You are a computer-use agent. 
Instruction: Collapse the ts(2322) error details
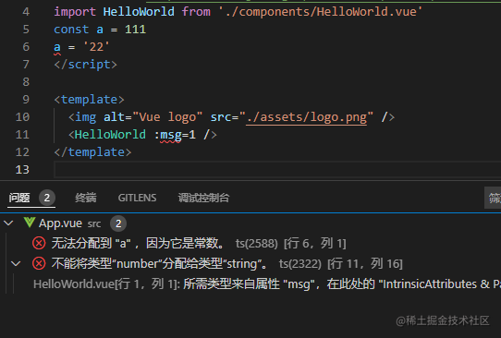(x=16, y=263)
